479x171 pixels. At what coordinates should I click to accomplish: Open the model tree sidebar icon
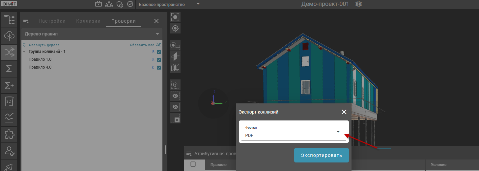tap(9, 20)
